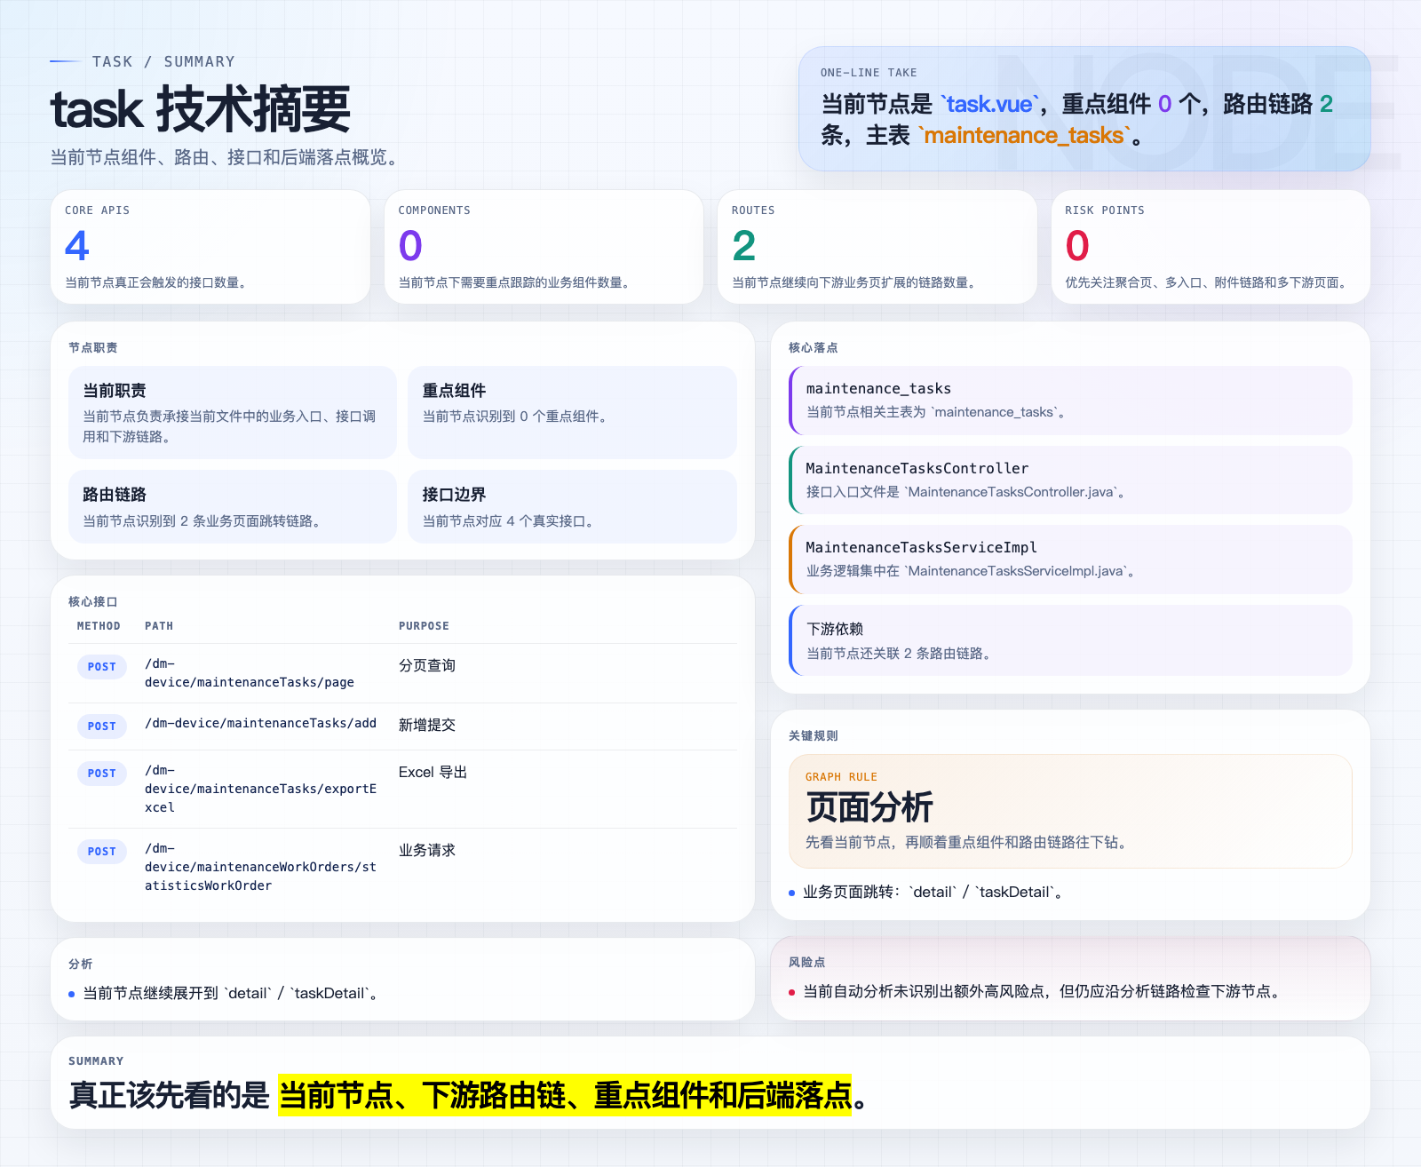Click the POST badge for maintenanceTasks/page

(102, 666)
